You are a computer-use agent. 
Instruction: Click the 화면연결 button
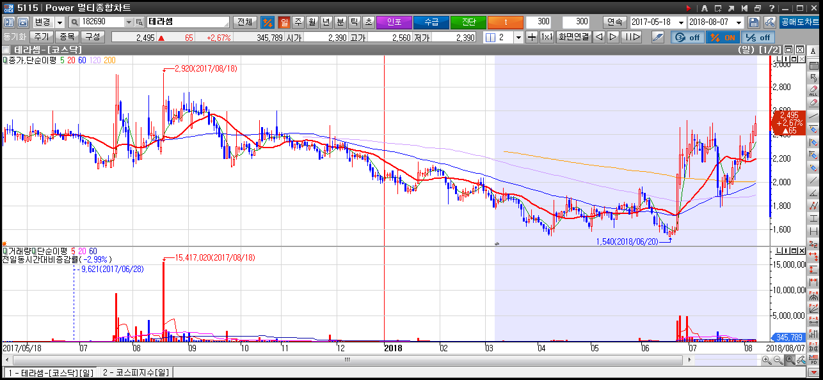tap(573, 37)
